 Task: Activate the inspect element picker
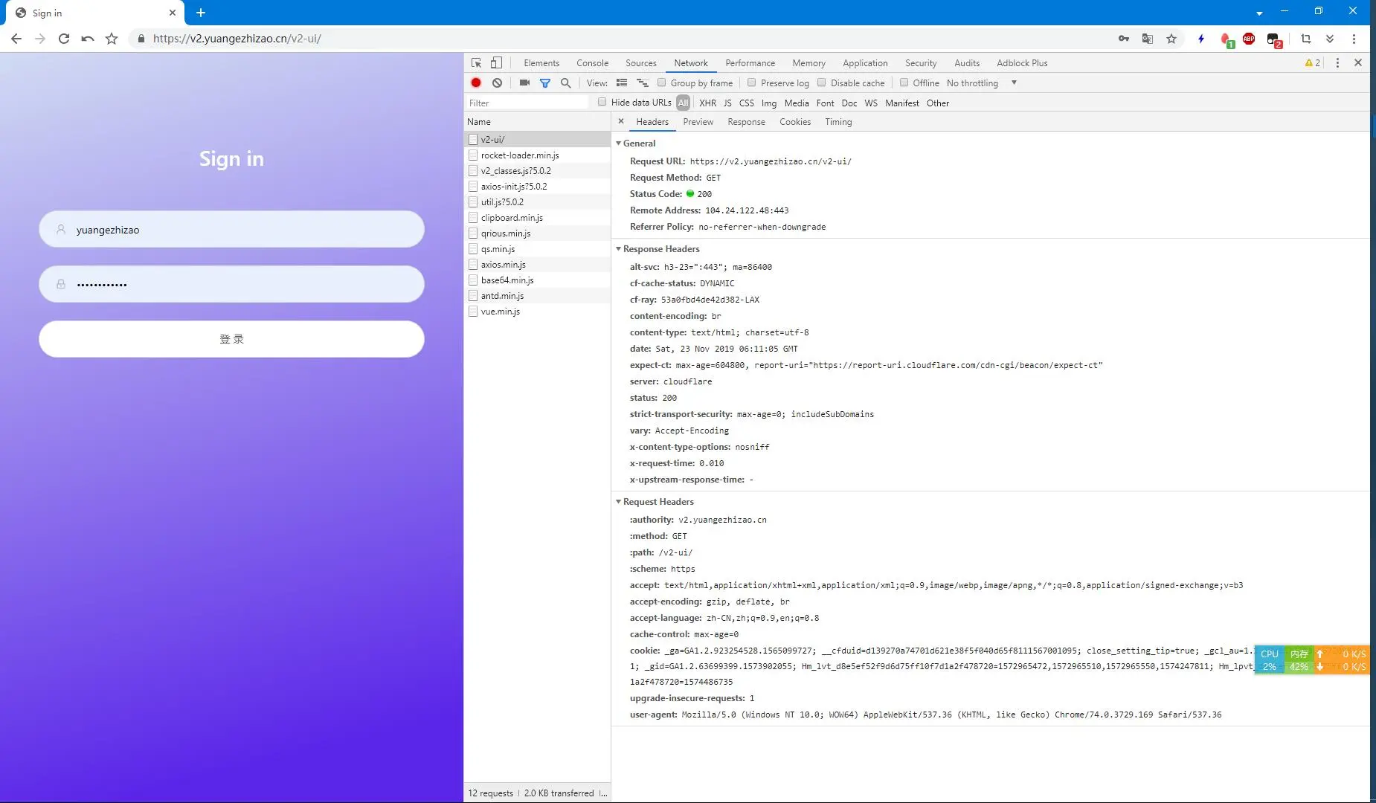[476, 62]
